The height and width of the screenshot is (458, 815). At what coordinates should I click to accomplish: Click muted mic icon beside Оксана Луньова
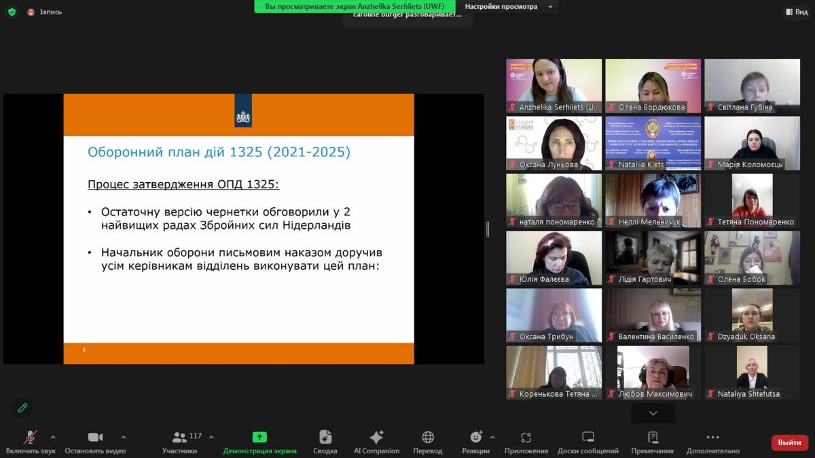pyautogui.click(x=513, y=164)
